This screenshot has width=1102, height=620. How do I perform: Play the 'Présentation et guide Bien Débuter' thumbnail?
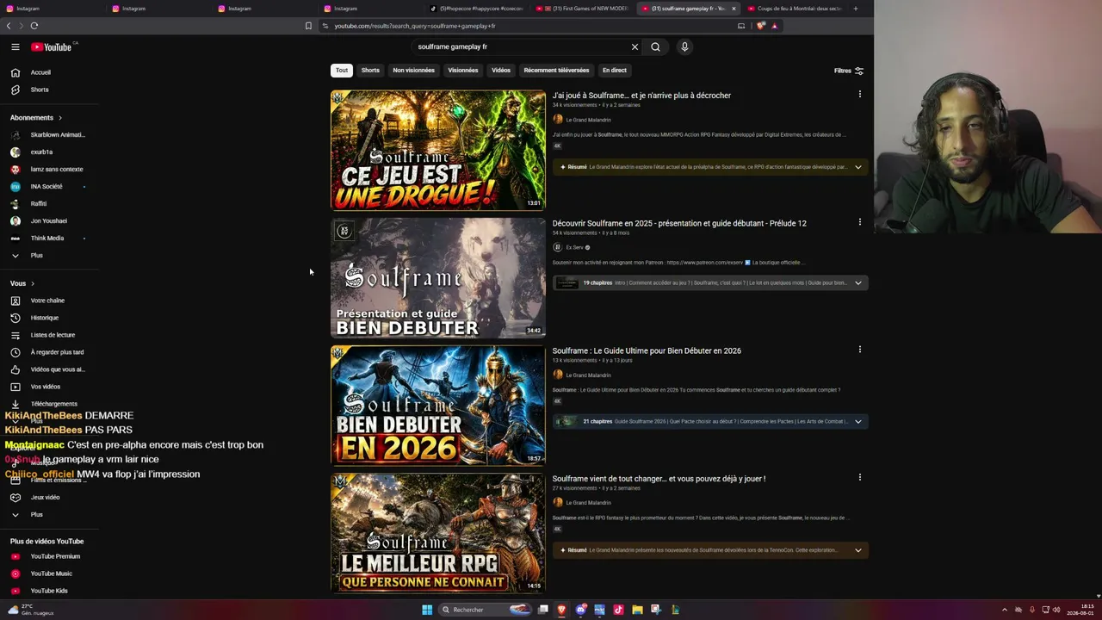point(438,278)
